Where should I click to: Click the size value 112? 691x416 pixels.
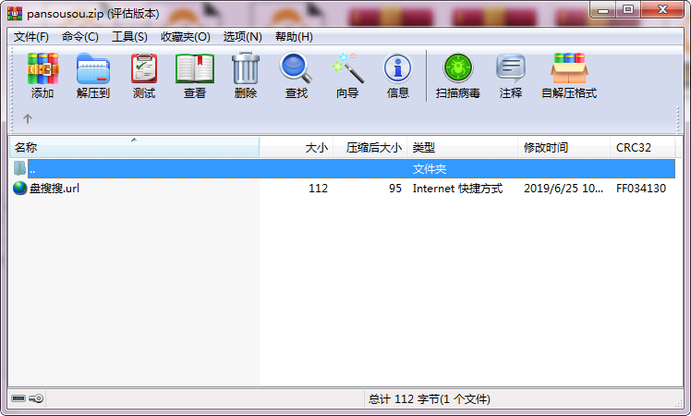point(318,189)
